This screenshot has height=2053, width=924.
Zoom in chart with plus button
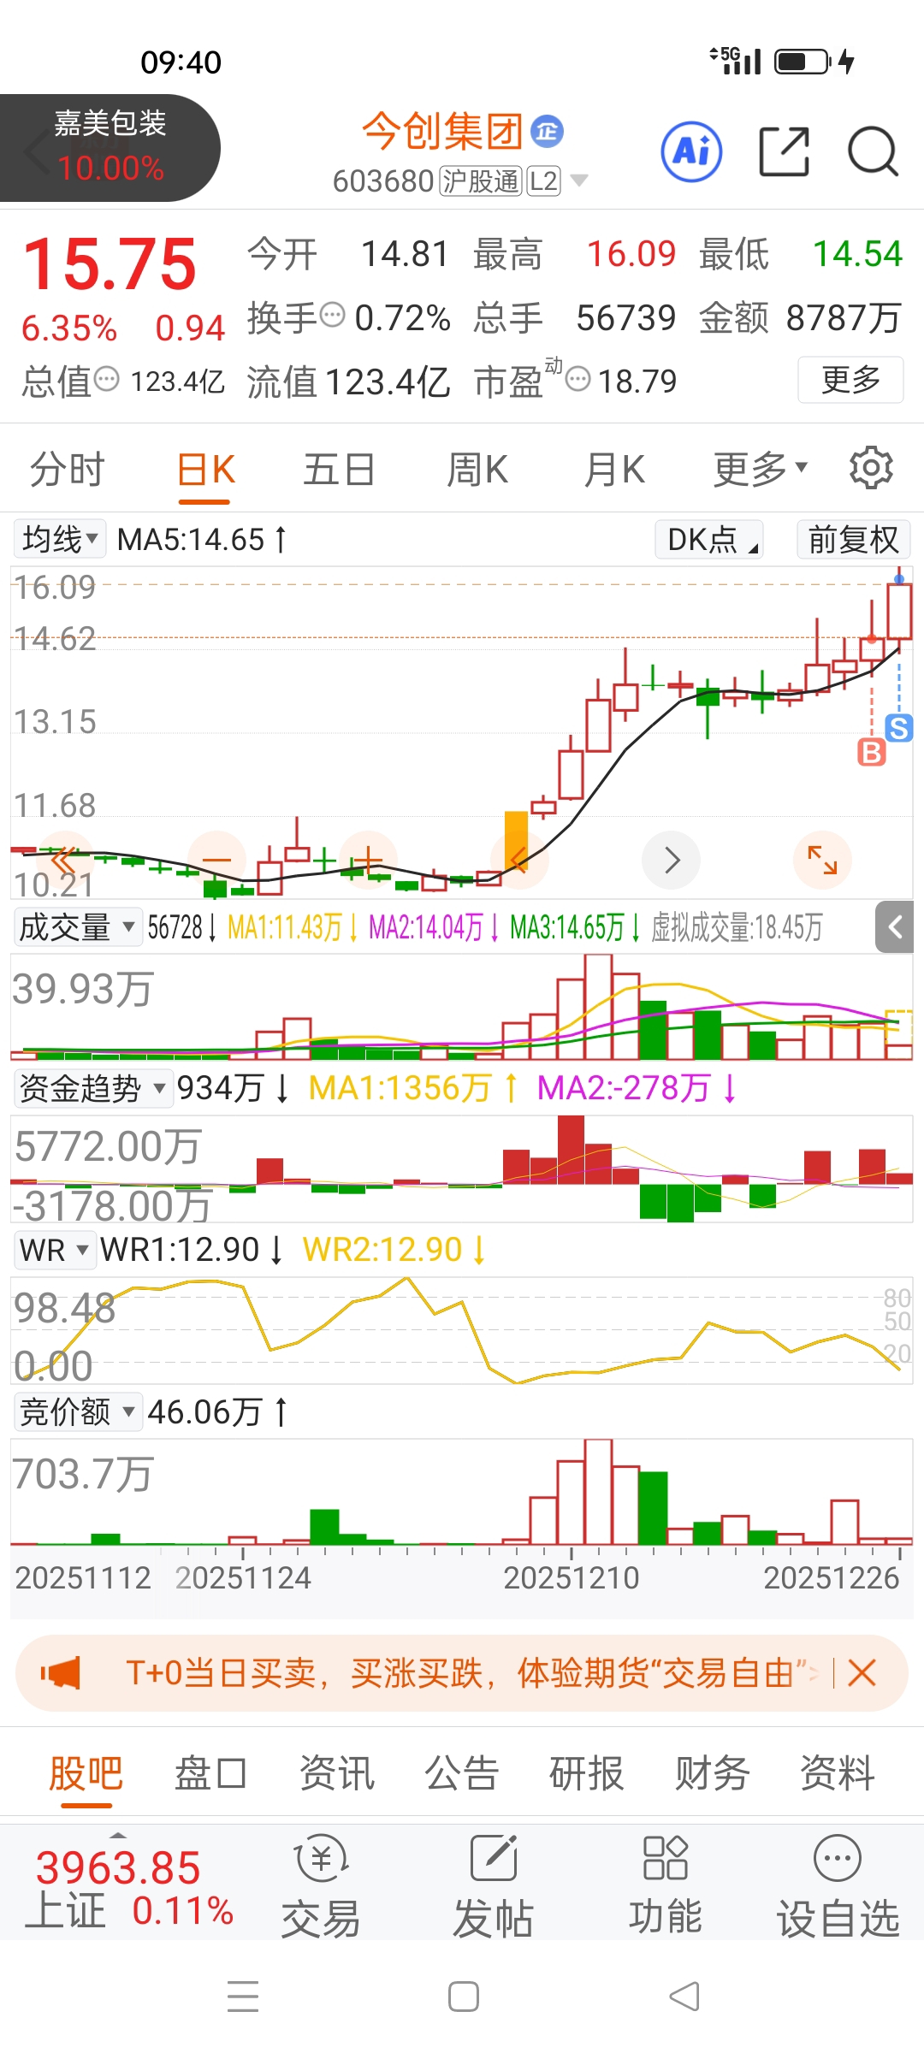[x=368, y=860]
